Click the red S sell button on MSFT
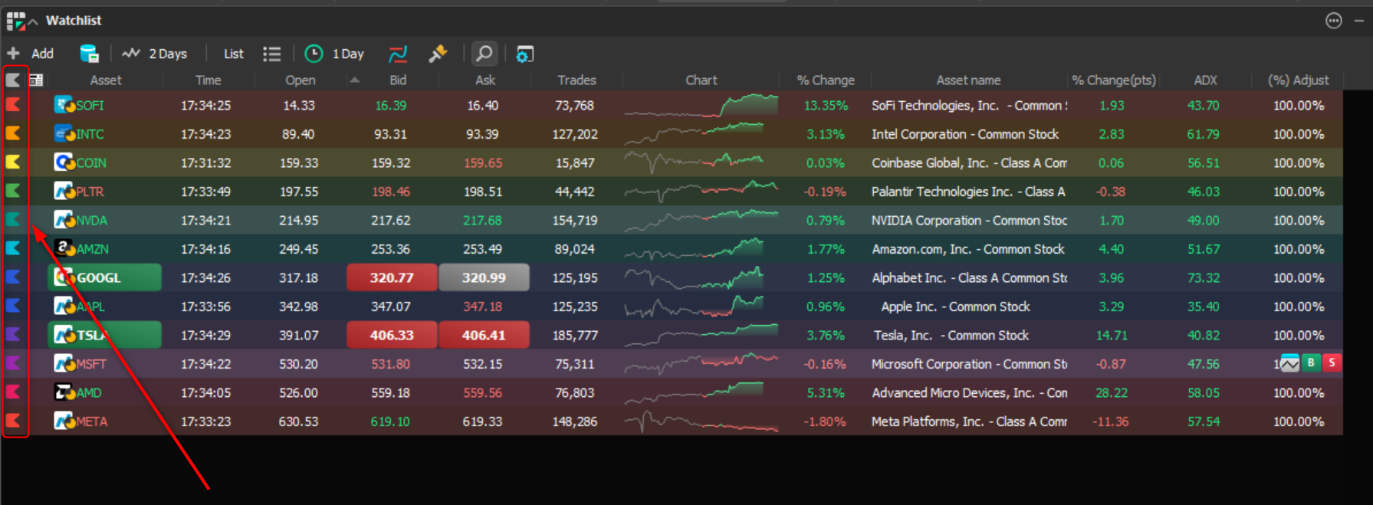The width and height of the screenshot is (1373, 505). coord(1332,363)
